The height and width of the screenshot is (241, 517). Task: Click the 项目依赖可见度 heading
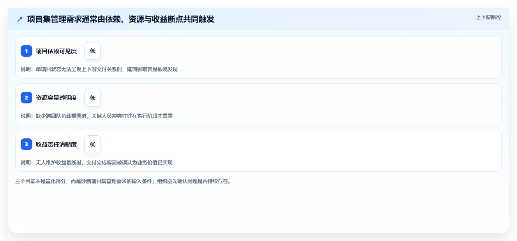pos(56,51)
